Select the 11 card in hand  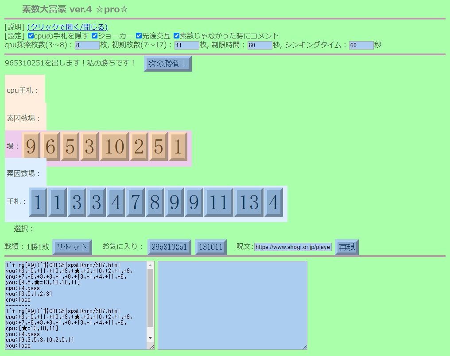pyautogui.click(x=219, y=202)
